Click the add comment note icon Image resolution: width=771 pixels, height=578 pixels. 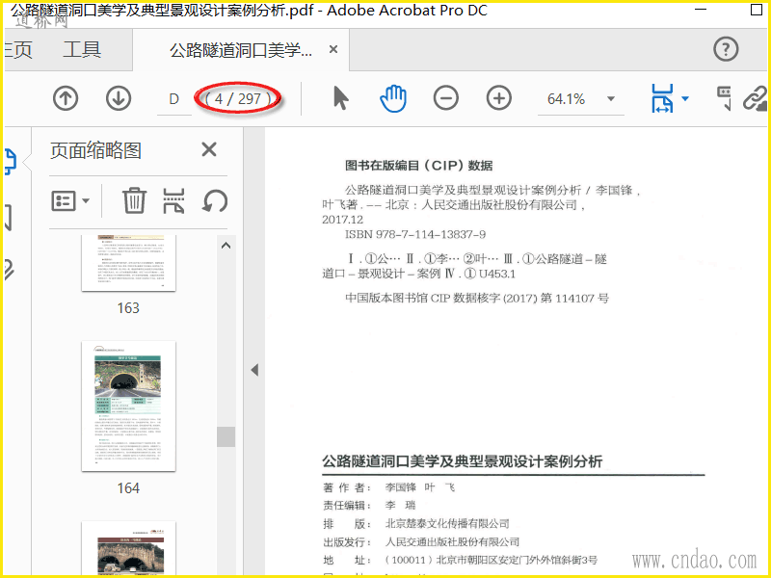tap(724, 98)
